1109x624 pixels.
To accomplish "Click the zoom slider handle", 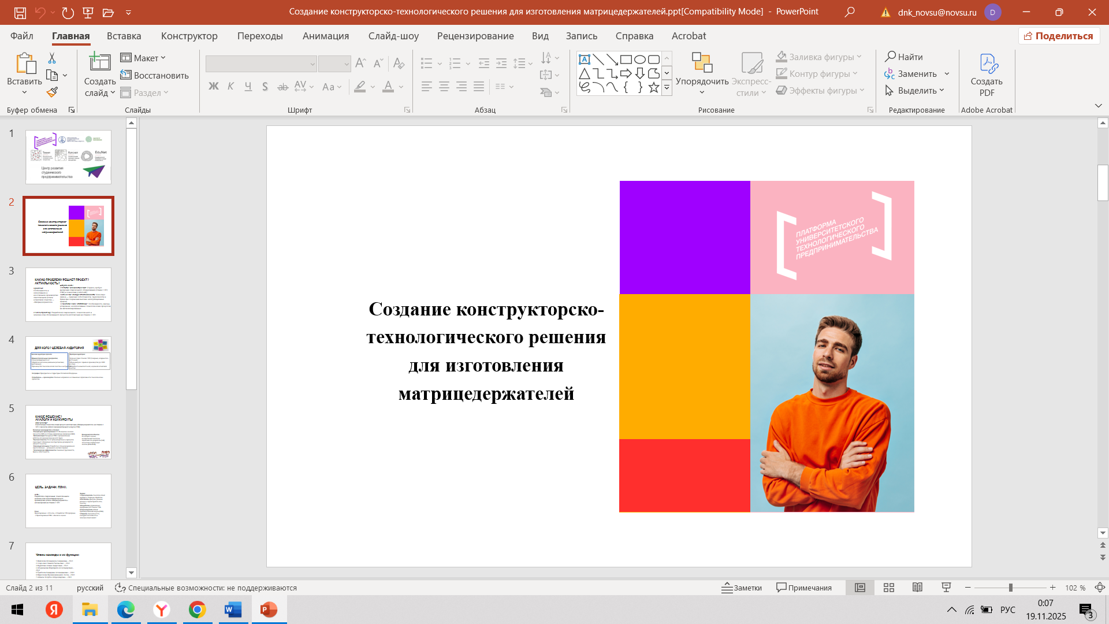I will pos(1010,588).
